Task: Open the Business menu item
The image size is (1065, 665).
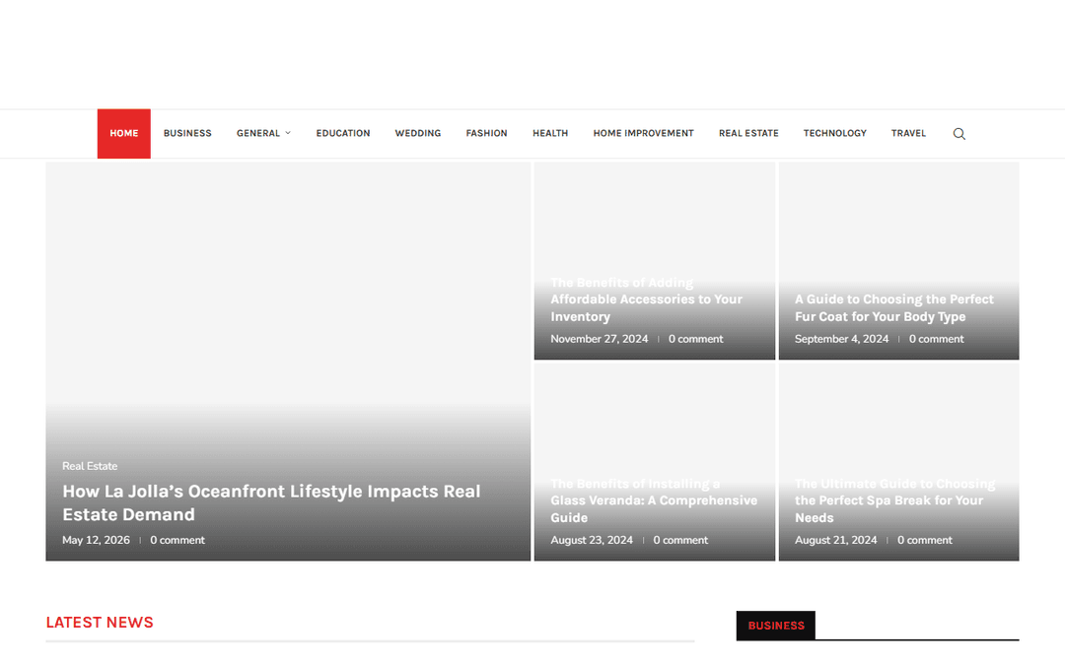Action: pos(187,134)
